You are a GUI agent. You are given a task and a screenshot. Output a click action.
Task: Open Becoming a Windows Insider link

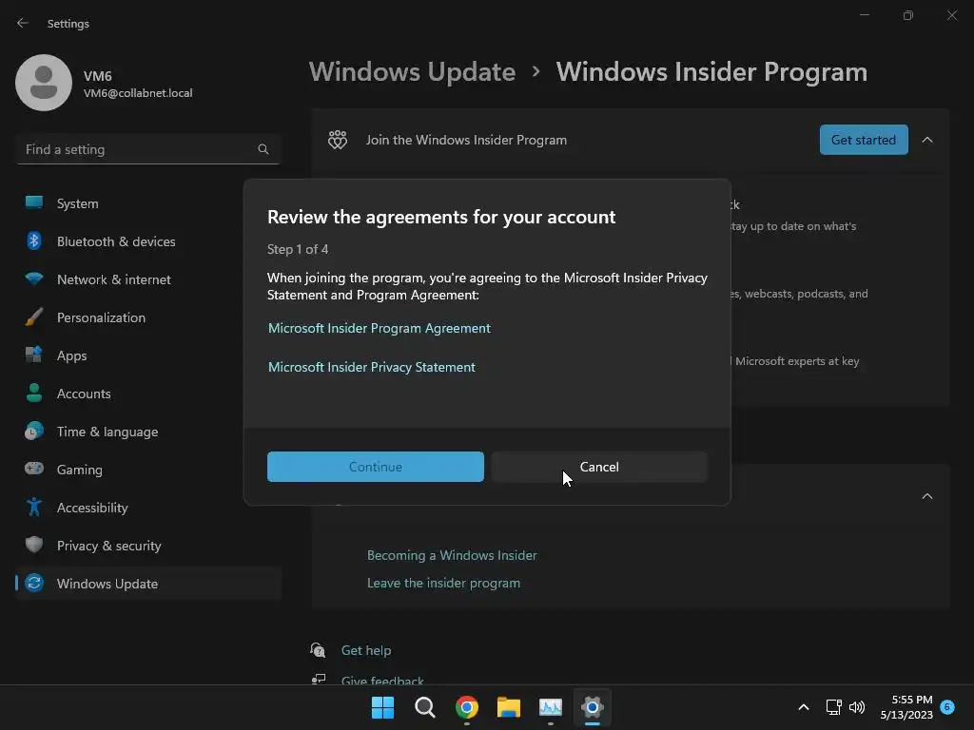coord(452,555)
